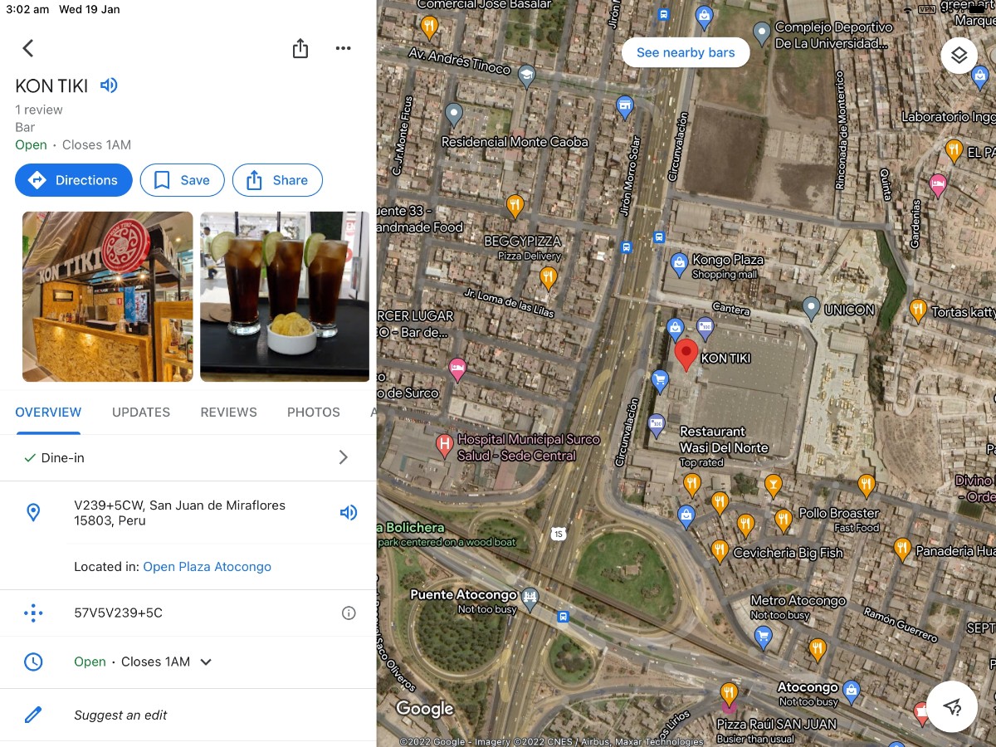The width and height of the screenshot is (996, 747).
Task: Show plus code info icon
Action: [349, 613]
